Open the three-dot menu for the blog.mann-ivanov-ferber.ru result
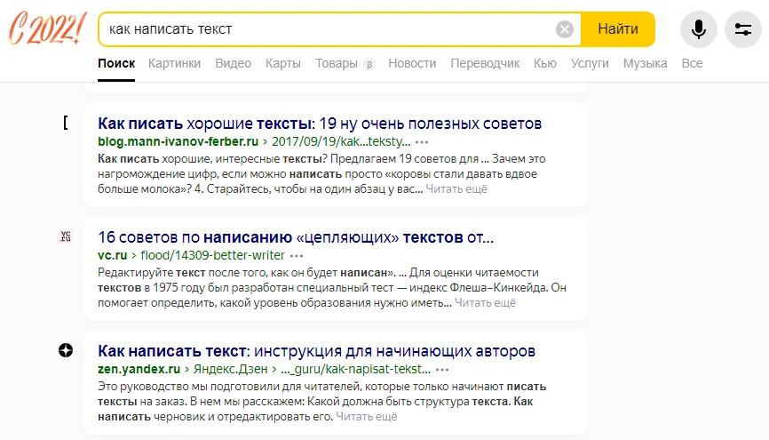 [422, 141]
